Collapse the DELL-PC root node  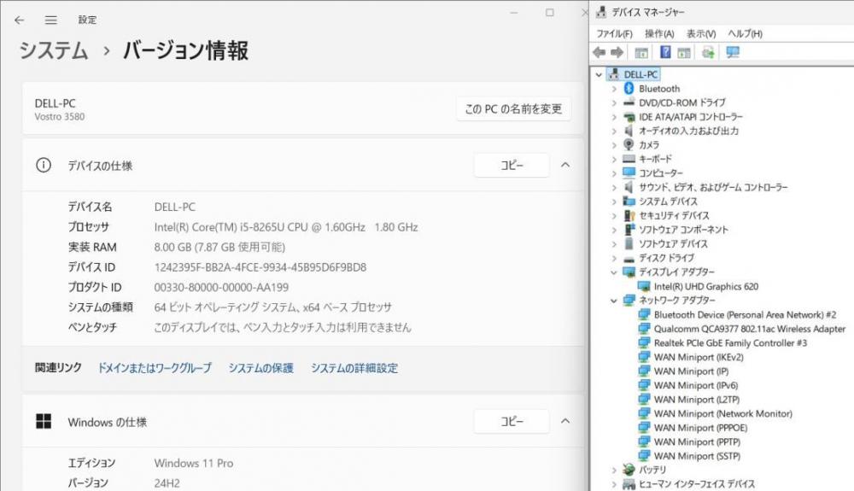(x=599, y=74)
